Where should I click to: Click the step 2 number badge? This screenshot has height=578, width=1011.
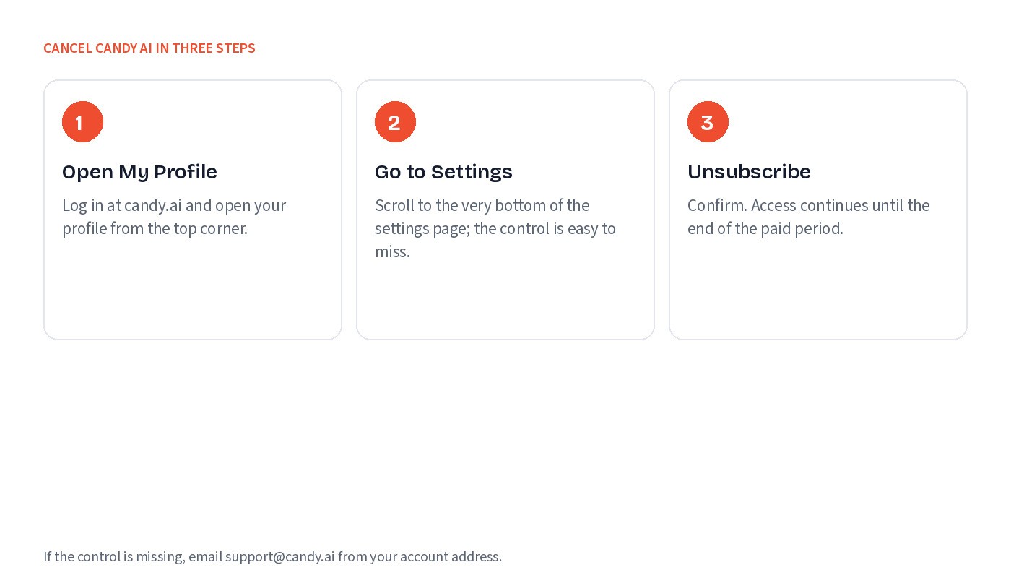(395, 122)
